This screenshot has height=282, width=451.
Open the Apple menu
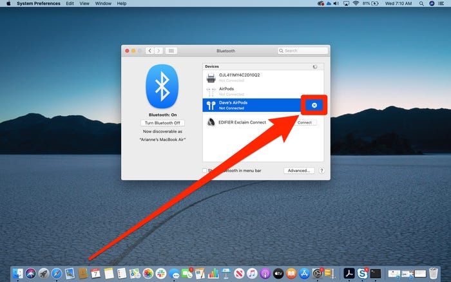pyautogui.click(x=8, y=3)
